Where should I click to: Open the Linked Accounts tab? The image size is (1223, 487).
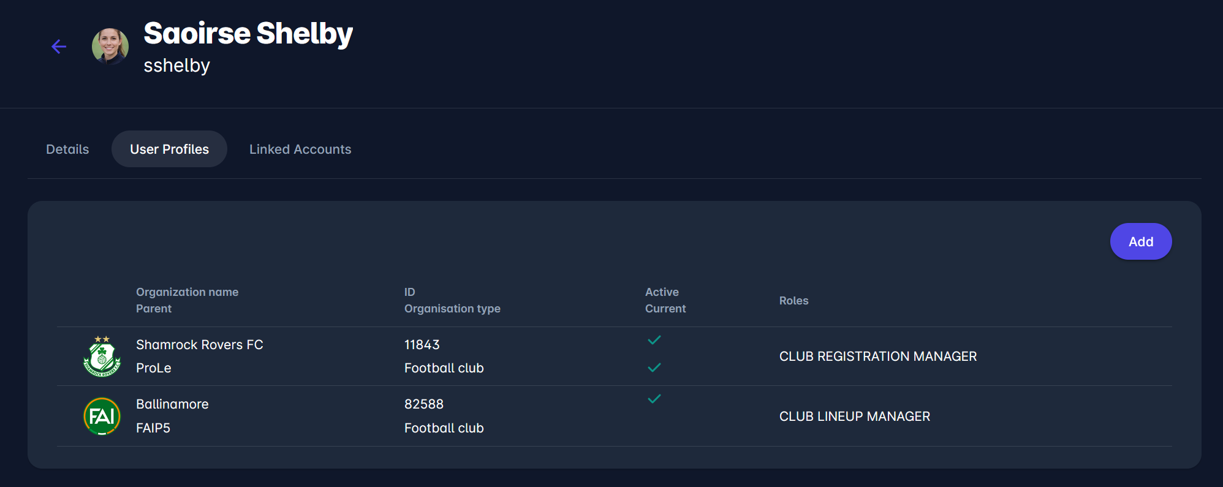click(300, 149)
